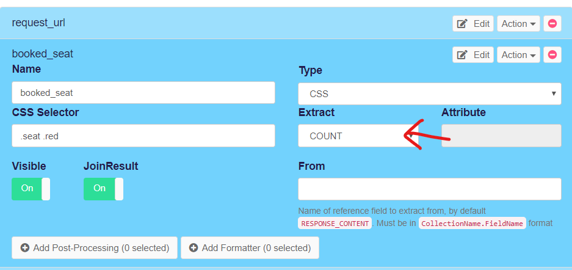The width and height of the screenshot is (572, 270).
Task: Click the plus icon on Add Formatter
Action: coord(194,248)
